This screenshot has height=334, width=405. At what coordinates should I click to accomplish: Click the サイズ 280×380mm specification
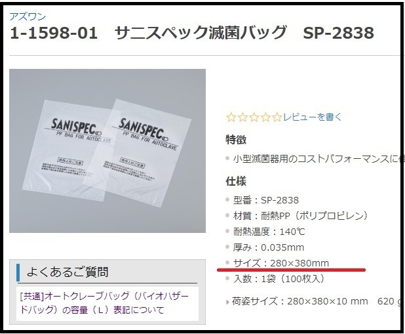tap(281, 263)
